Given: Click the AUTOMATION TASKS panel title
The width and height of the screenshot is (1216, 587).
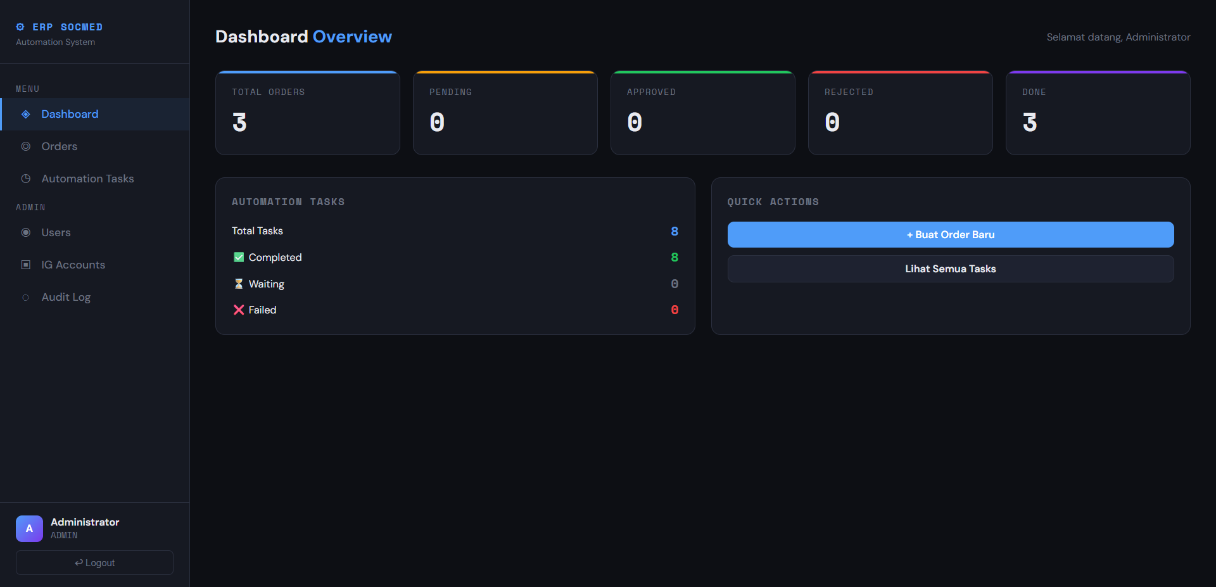Looking at the screenshot, I should 288,202.
